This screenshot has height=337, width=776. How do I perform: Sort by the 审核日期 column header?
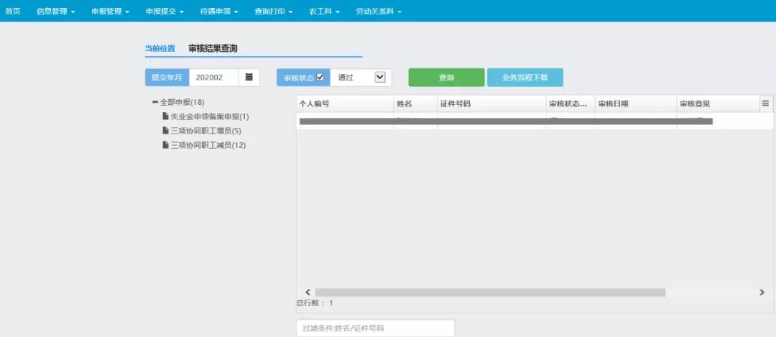point(613,103)
